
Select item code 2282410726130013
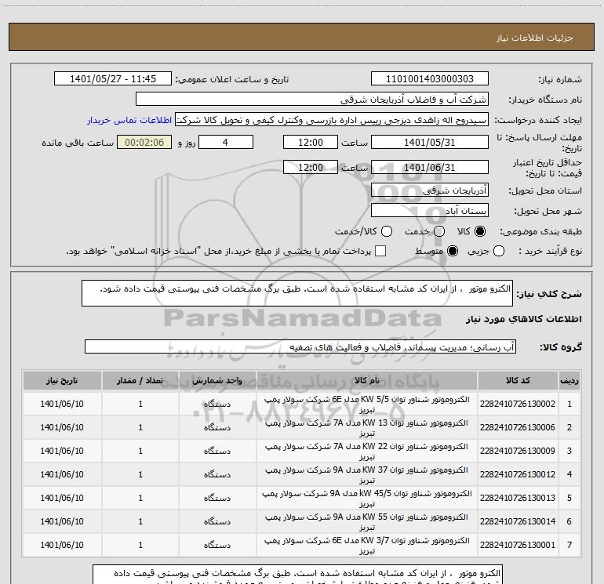[x=518, y=498]
